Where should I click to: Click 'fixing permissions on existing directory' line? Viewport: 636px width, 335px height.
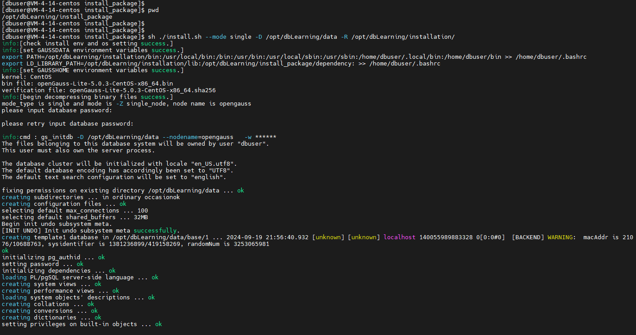[123, 190]
